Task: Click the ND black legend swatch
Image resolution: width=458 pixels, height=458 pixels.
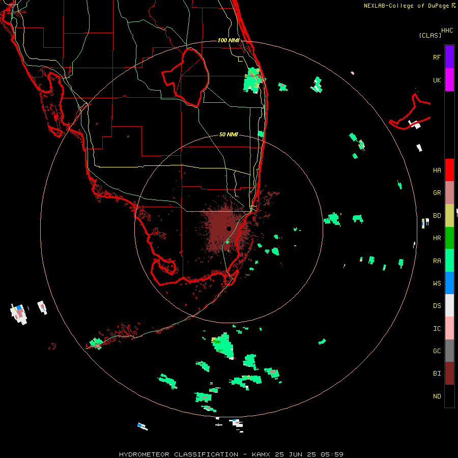Action: (449, 396)
